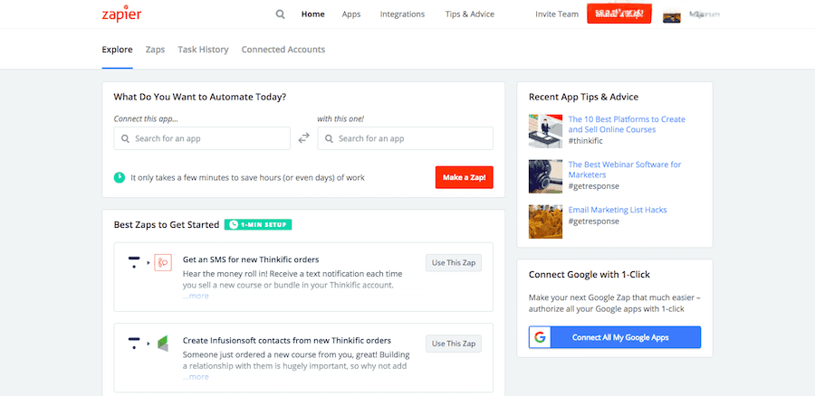Expand '...more' under Infusionsoft zap

coord(195,376)
